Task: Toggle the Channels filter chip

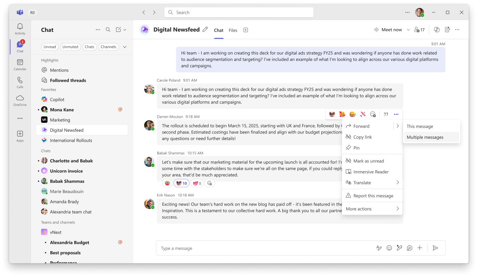Action: click(x=108, y=47)
